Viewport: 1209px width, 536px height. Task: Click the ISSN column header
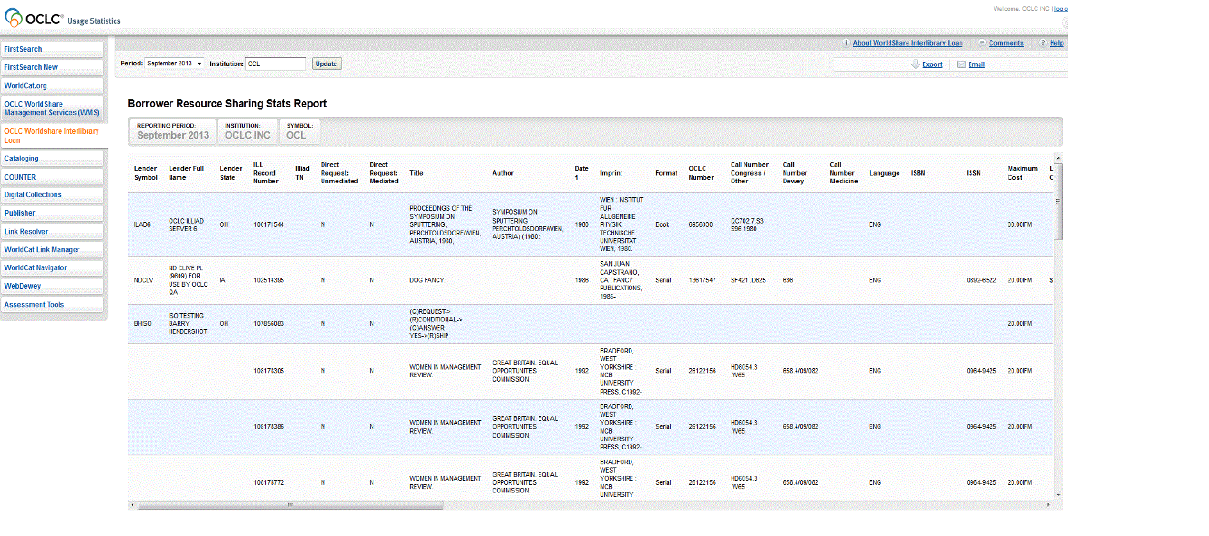click(x=974, y=173)
